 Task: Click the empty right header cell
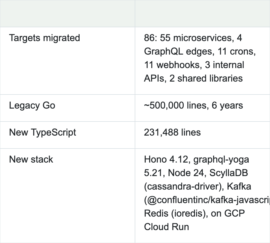point(202,13)
